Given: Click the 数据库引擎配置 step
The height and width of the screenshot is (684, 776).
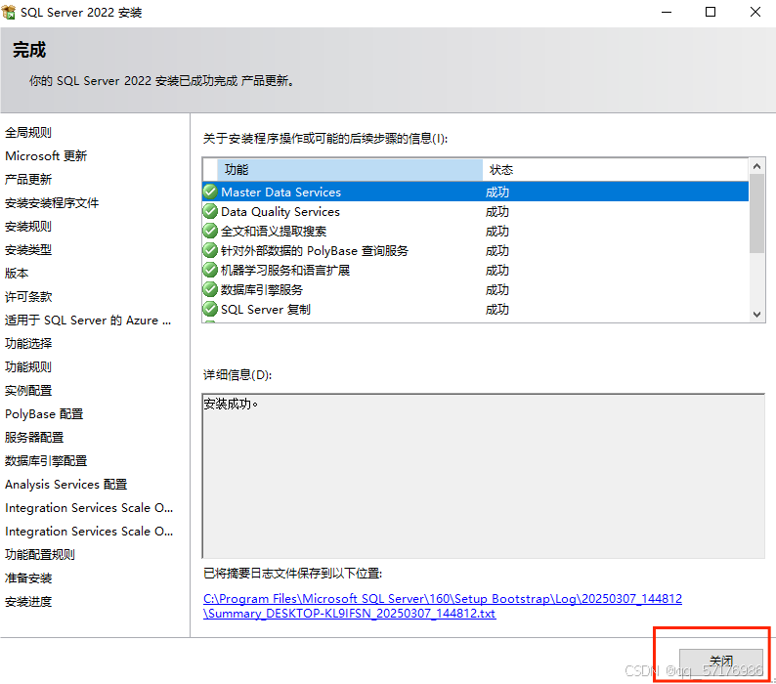Looking at the screenshot, I should click(46, 461).
